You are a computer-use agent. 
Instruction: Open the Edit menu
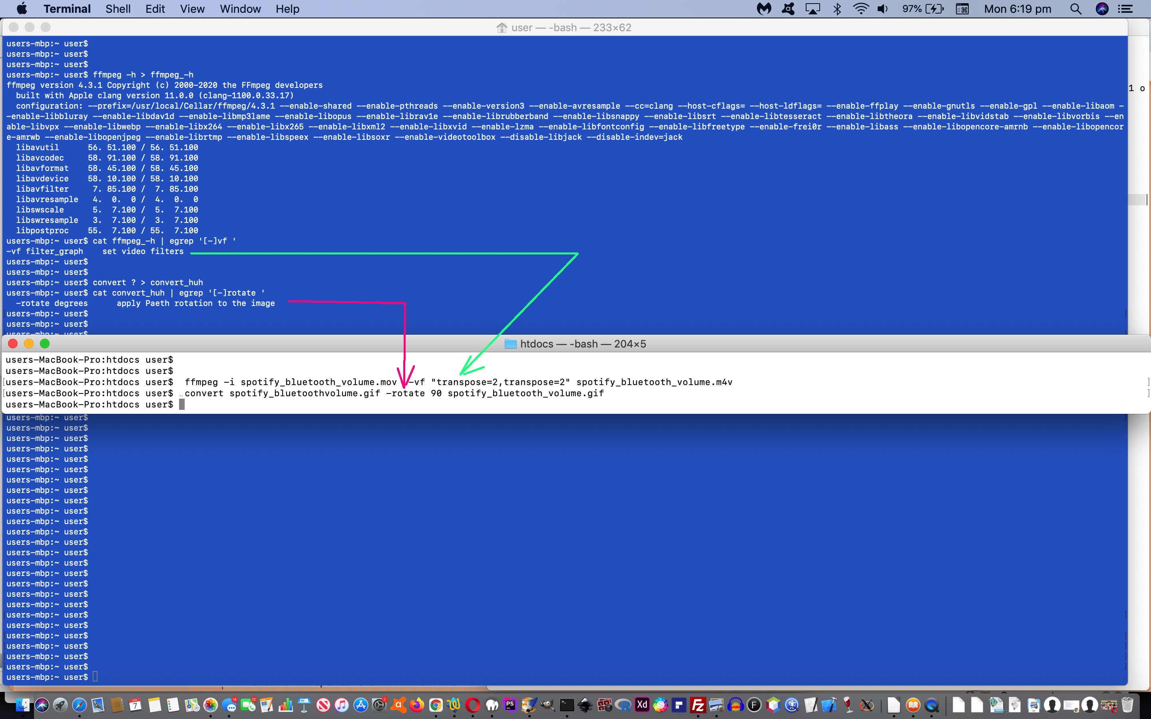click(155, 8)
